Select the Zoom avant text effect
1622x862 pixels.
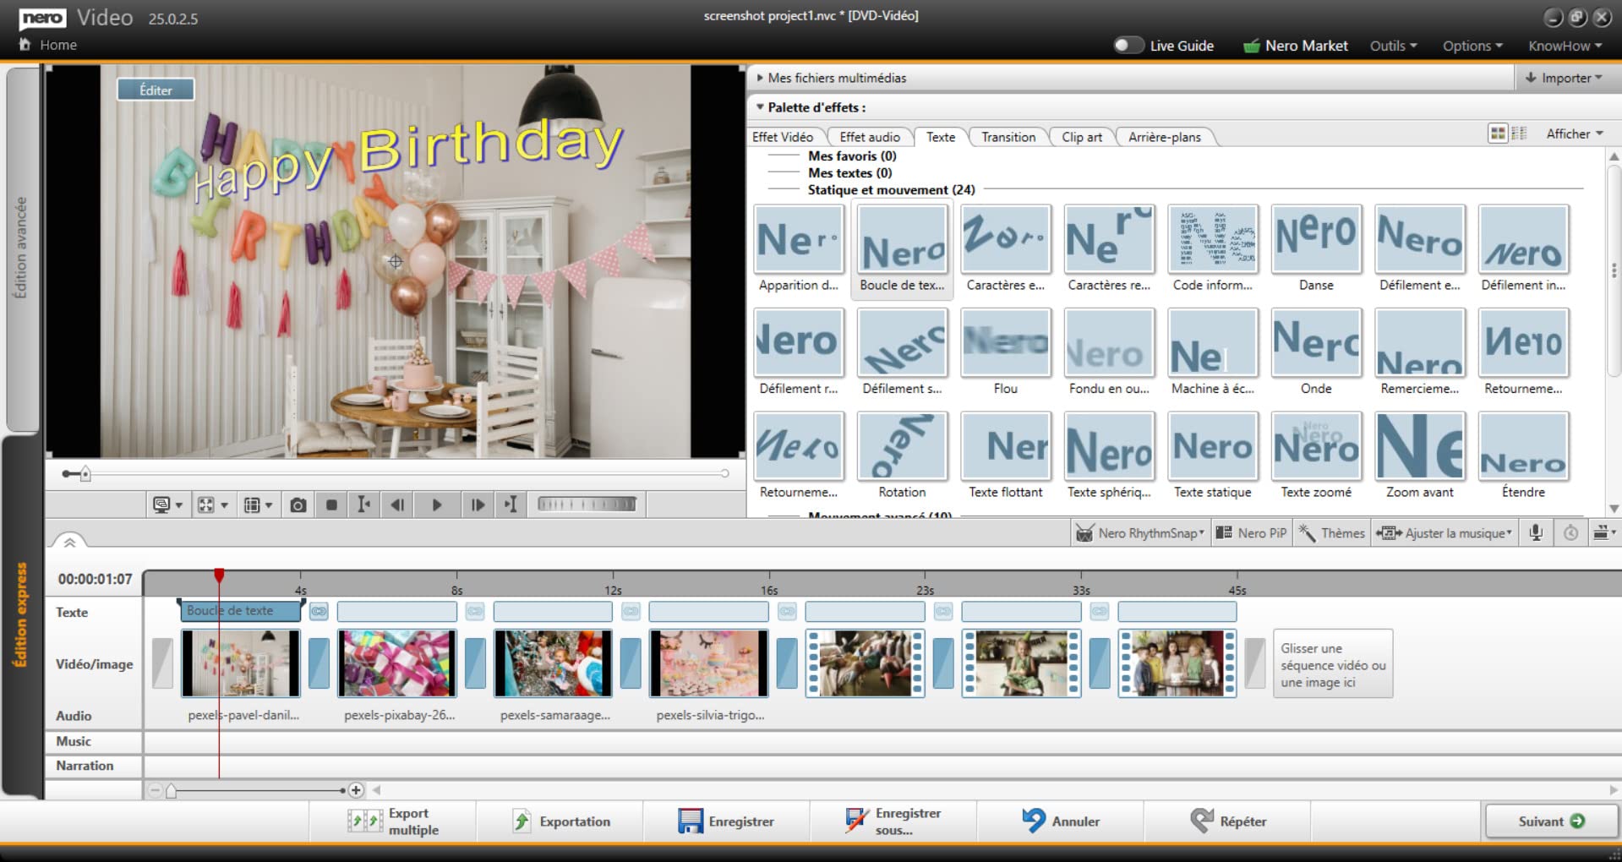tap(1420, 456)
